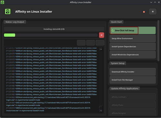Cancel the installation with the red X button
Viewport: 161px width, 118px height.
tap(101, 35)
